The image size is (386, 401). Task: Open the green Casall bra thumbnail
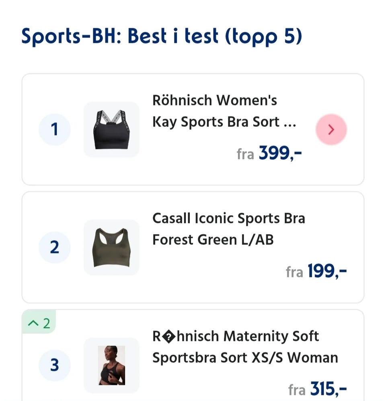111,247
